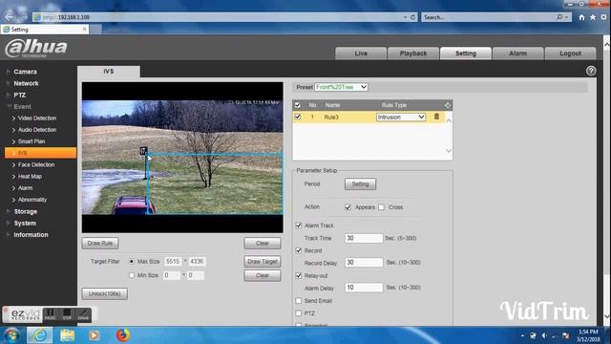This screenshot has height=344, width=611.
Task: Open Internet Explorer in taskbar
Action: click(39, 335)
